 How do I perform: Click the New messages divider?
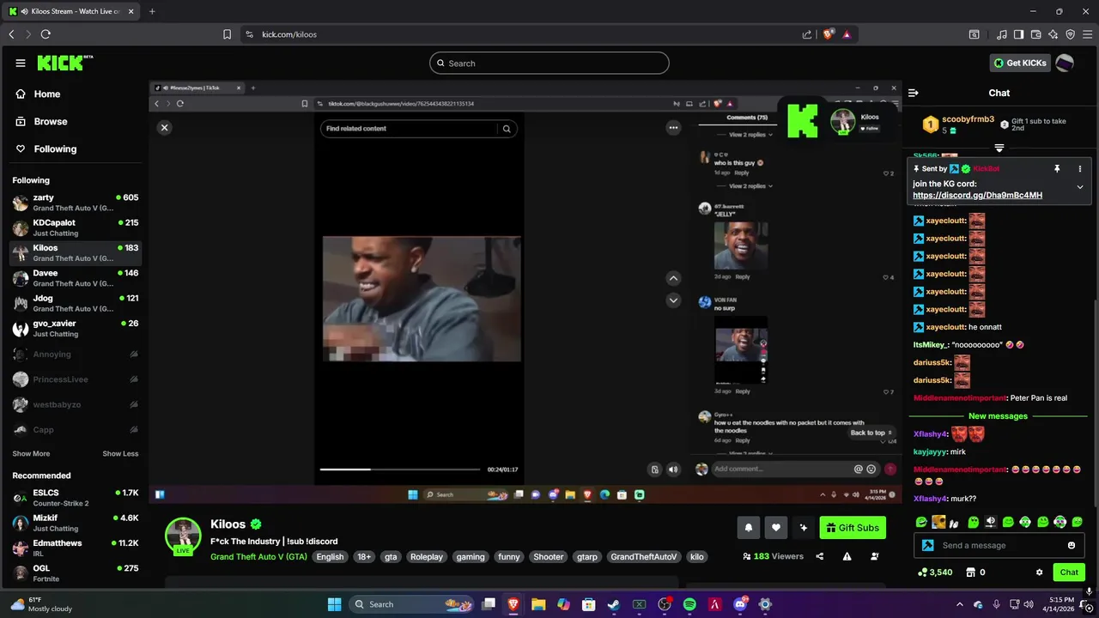(x=998, y=416)
